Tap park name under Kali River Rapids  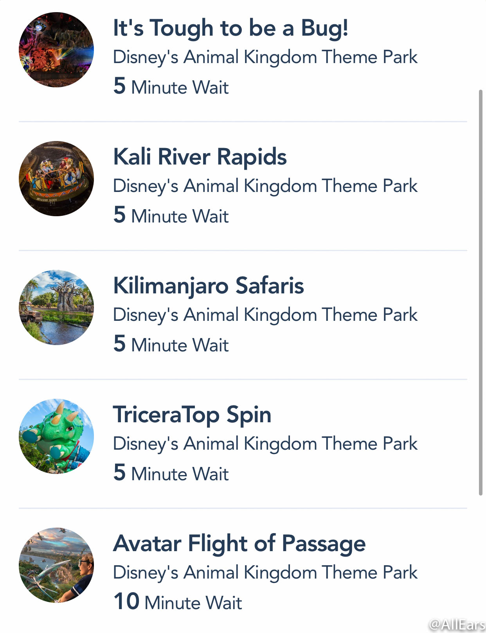pos(265,186)
